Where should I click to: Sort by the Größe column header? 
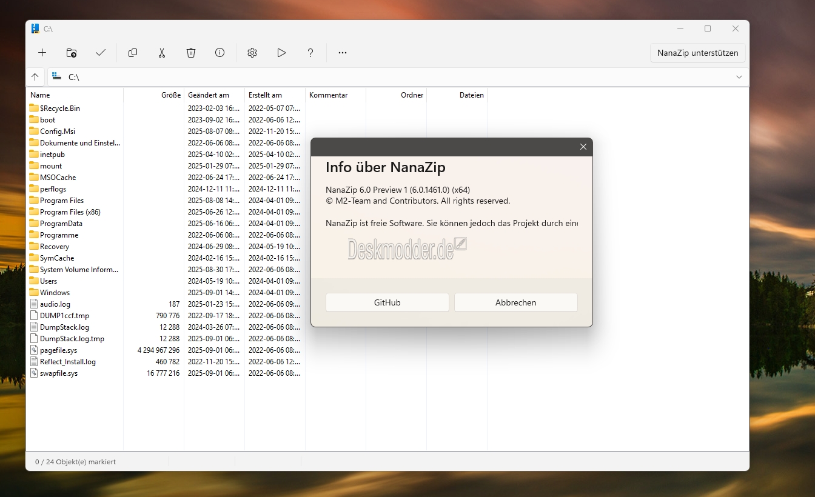154,95
